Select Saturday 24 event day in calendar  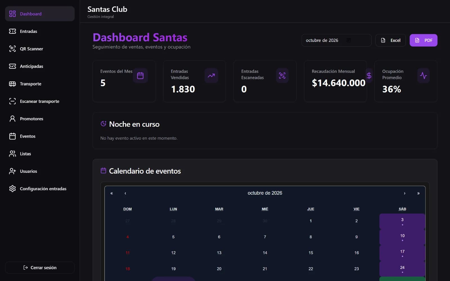click(x=402, y=269)
